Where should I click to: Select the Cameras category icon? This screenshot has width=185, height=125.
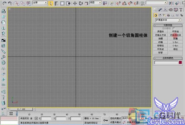(168, 15)
